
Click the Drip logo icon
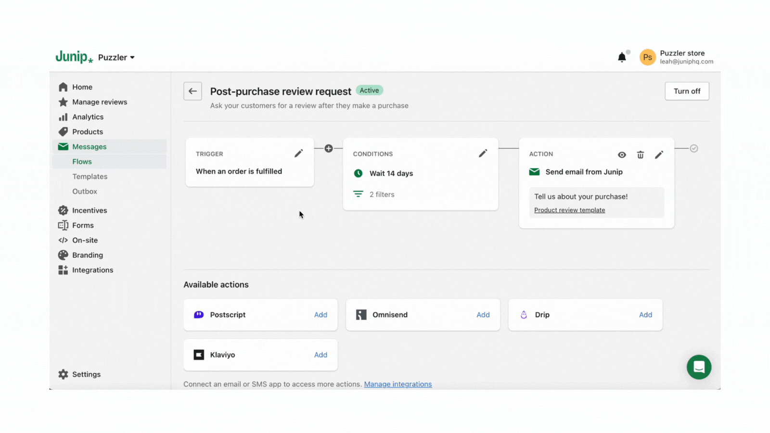524,315
